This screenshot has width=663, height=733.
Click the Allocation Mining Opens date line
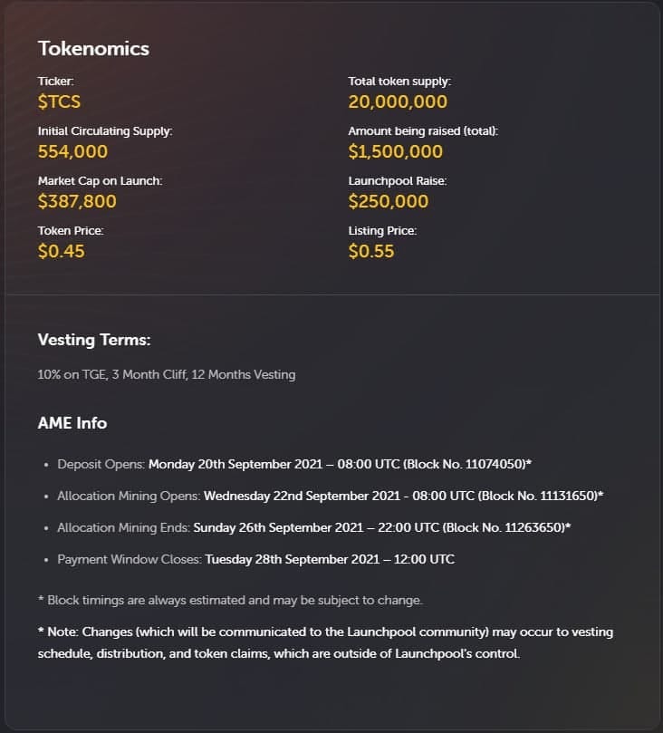pos(331,496)
